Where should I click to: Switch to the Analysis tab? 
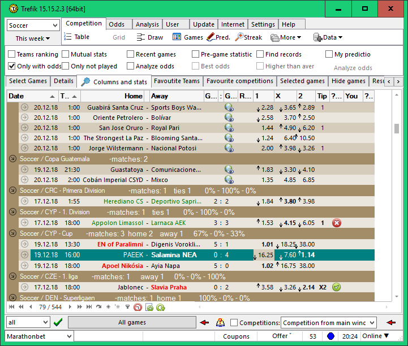147,24
